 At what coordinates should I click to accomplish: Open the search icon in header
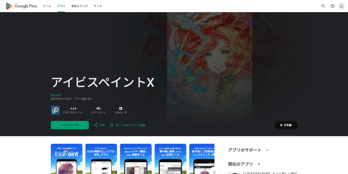pyautogui.click(x=323, y=6)
